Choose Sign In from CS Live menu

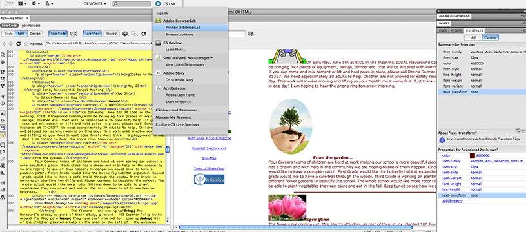point(162,13)
